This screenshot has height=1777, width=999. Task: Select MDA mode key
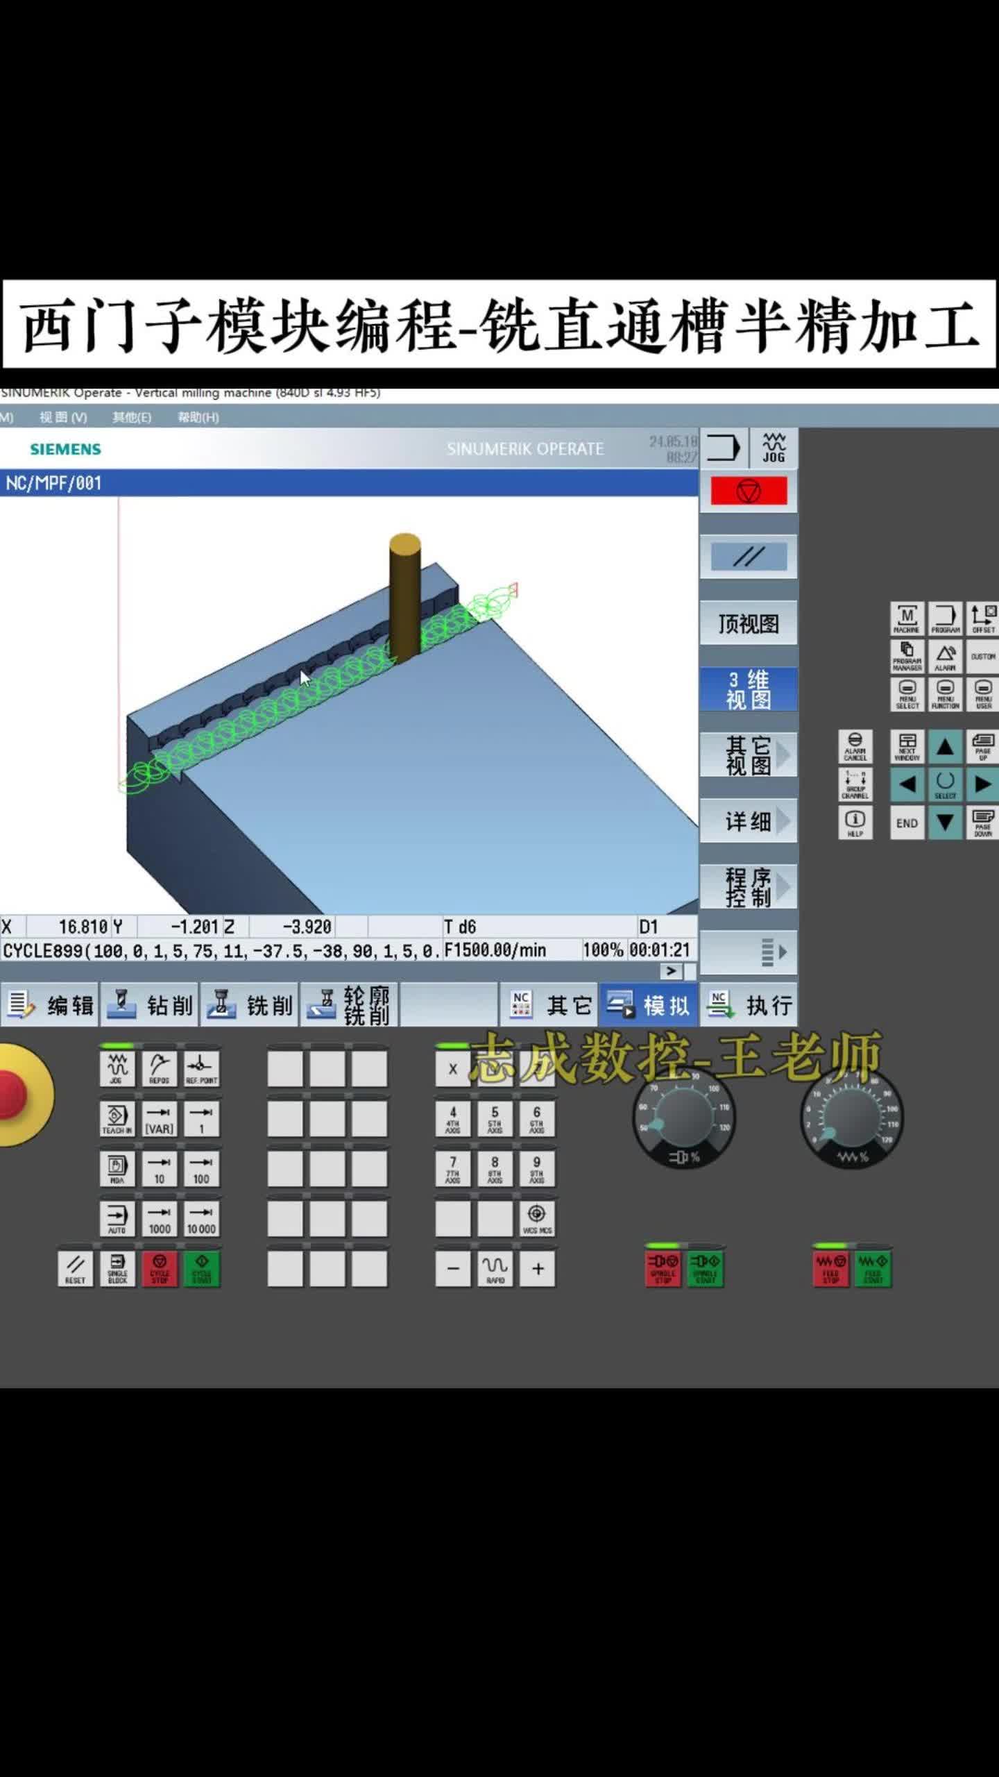[117, 1168]
